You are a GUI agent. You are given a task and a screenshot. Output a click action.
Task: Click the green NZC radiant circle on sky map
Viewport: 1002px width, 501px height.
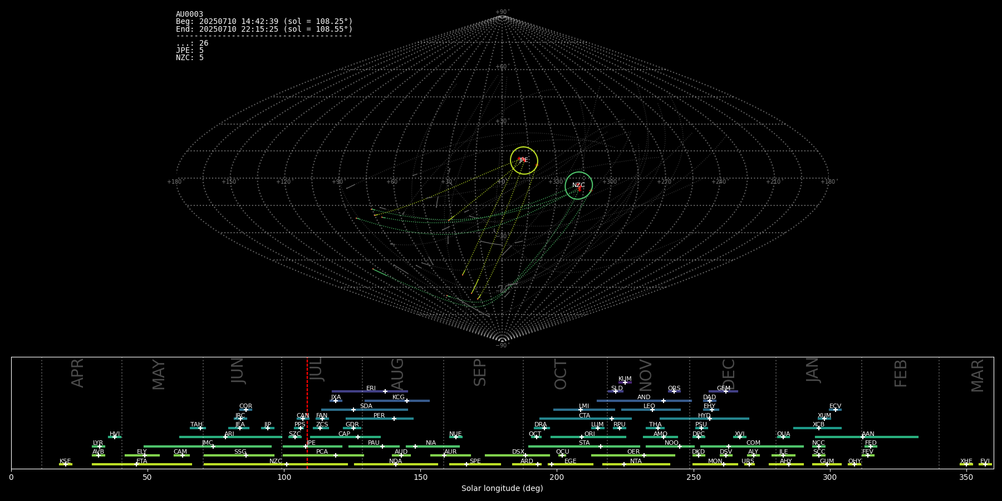578,185
